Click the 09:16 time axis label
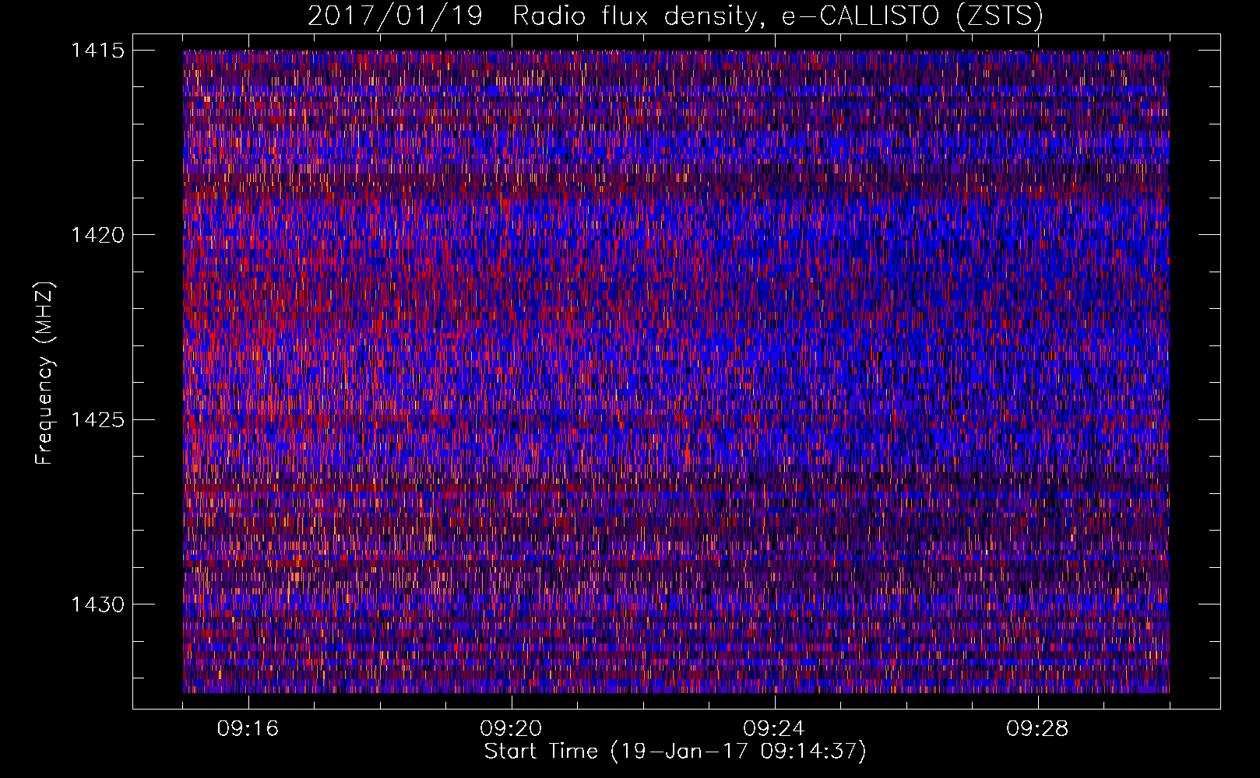The width and height of the screenshot is (1260, 778). click(x=248, y=729)
